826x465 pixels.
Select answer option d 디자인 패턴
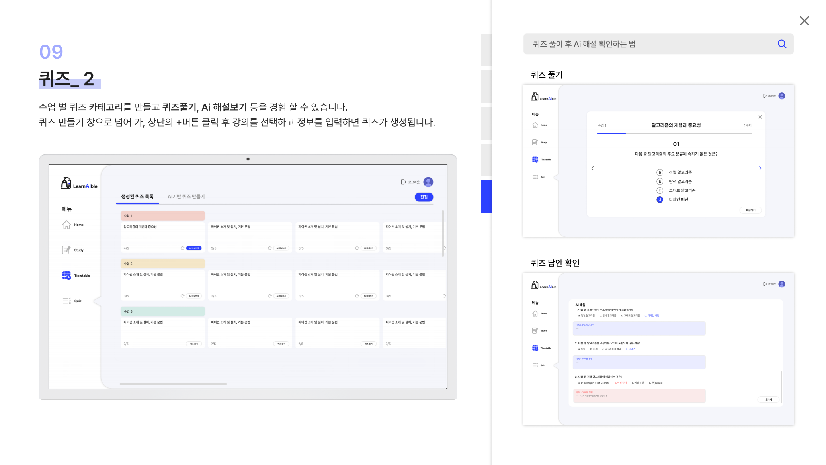pos(660,199)
